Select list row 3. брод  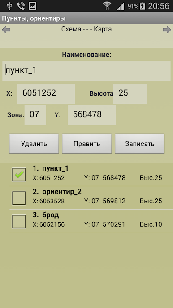[x=91, y=221]
